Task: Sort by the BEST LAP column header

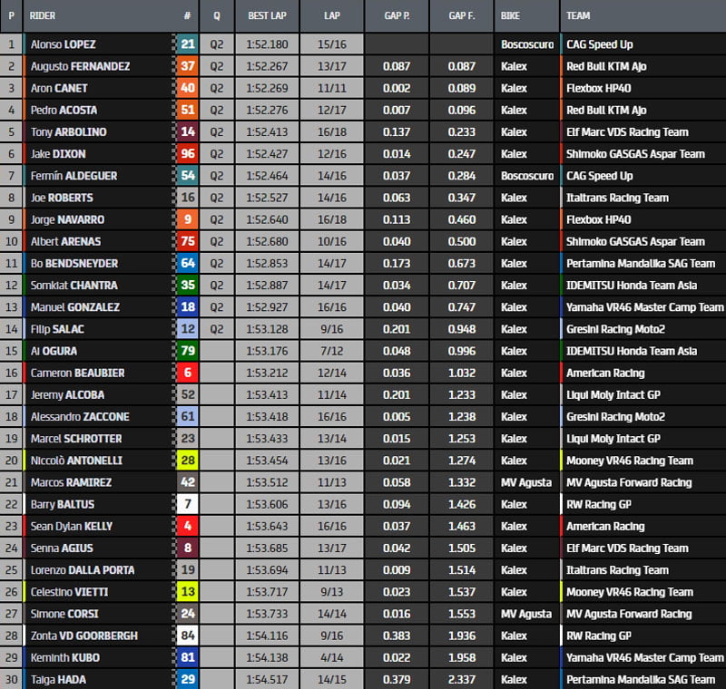Action: pyautogui.click(x=268, y=16)
